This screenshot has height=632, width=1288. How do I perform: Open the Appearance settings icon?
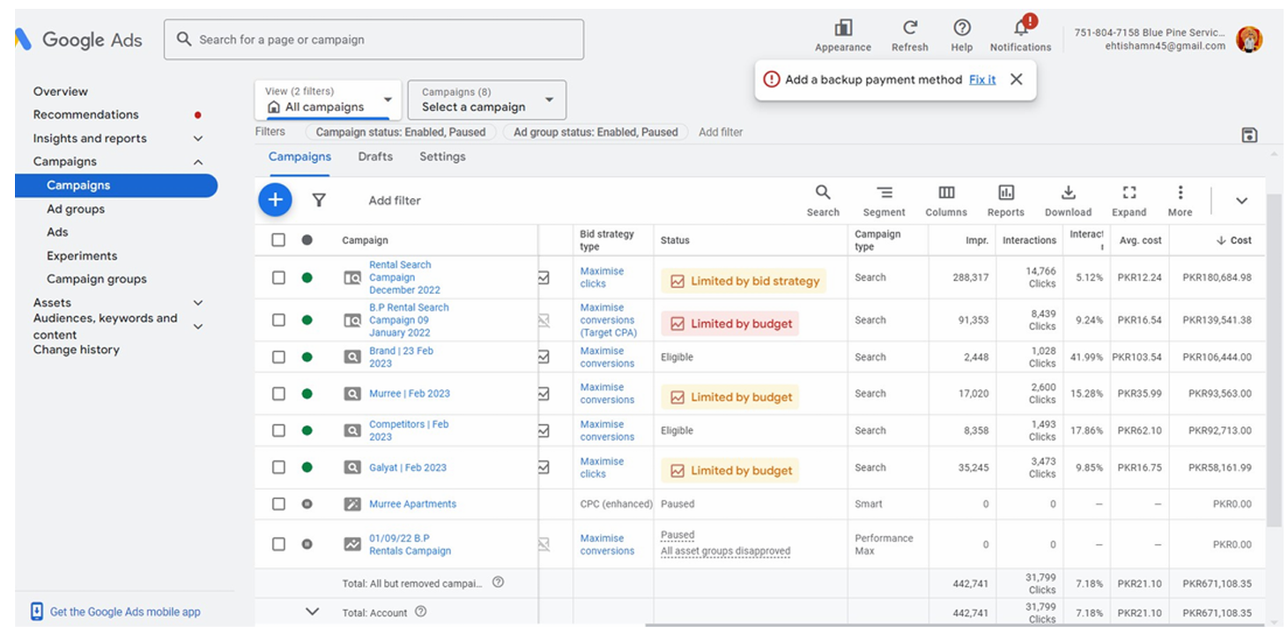coord(843,28)
